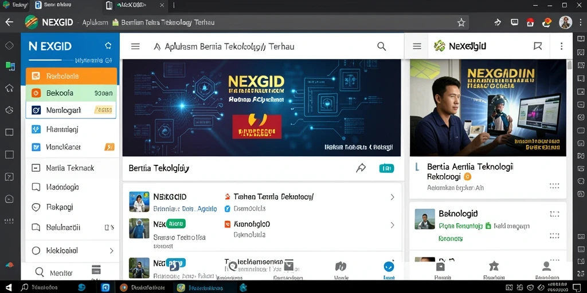Viewport: 587px width, 293px height.
Task: Select Bekoofa item in sidebar
Action: click(71, 93)
